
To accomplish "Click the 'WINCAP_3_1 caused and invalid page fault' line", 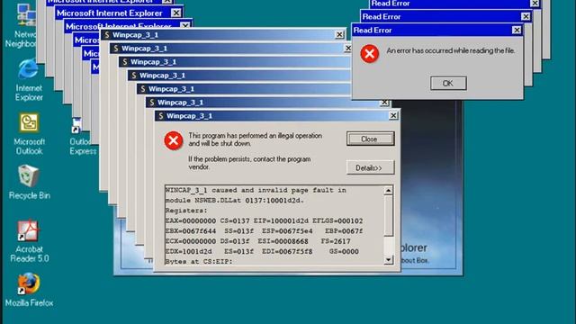I will click(x=256, y=190).
